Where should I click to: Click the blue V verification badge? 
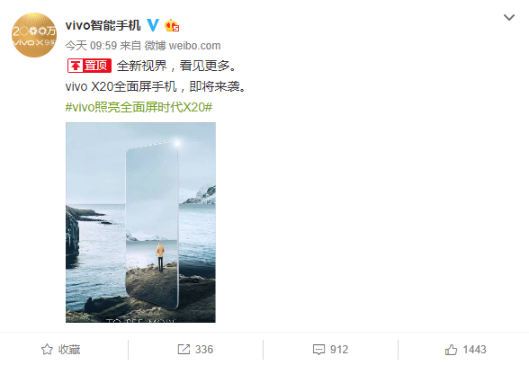click(153, 25)
